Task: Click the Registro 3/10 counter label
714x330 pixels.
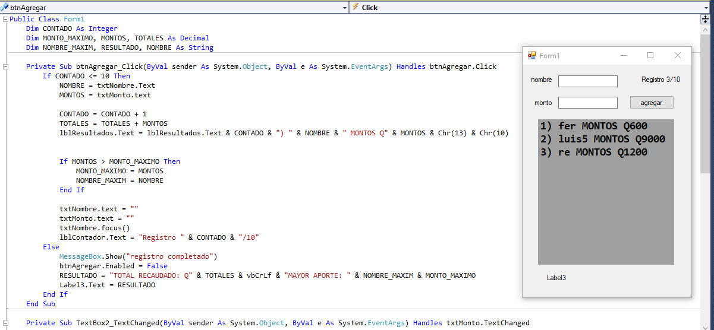Action: 660,80
